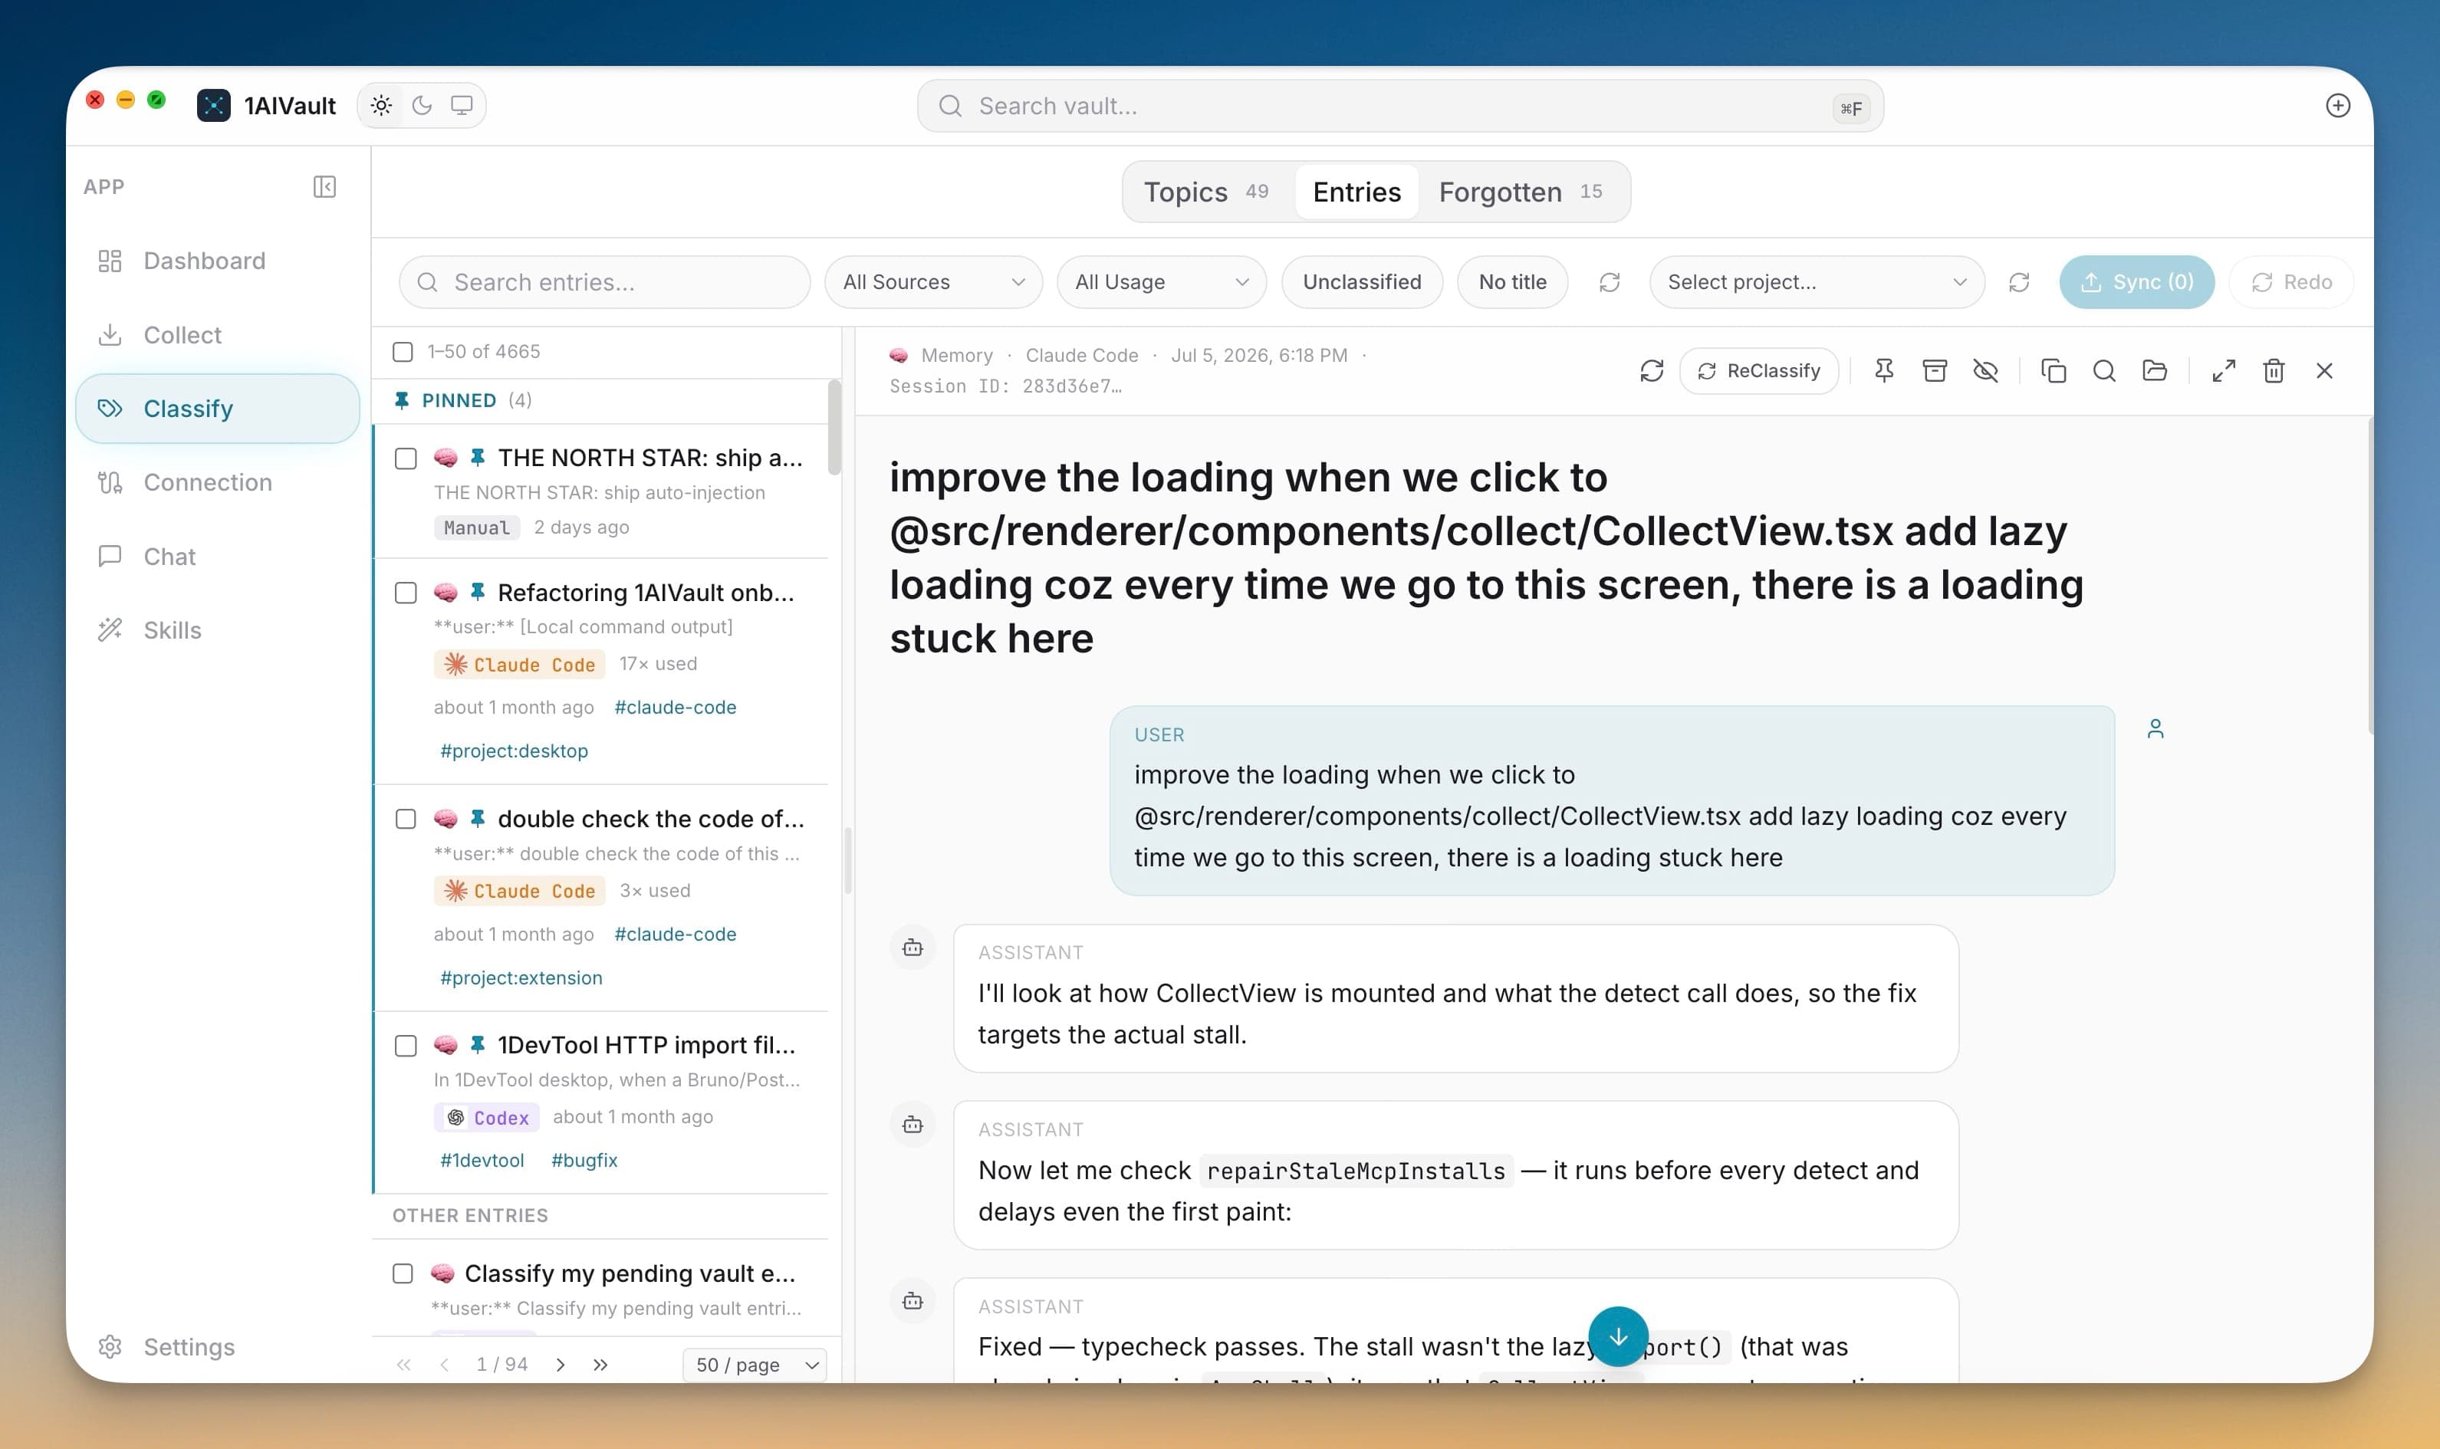This screenshot has width=2440, height=1449.
Task: Switch to the Forgotten tab
Action: pos(1519,192)
